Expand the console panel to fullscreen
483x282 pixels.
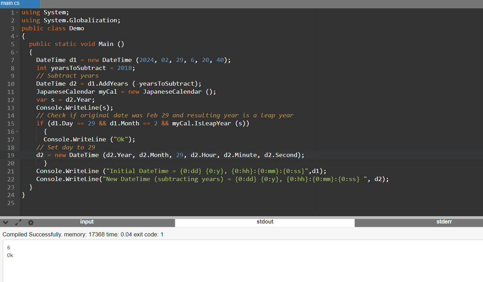click(x=18, y=222)
